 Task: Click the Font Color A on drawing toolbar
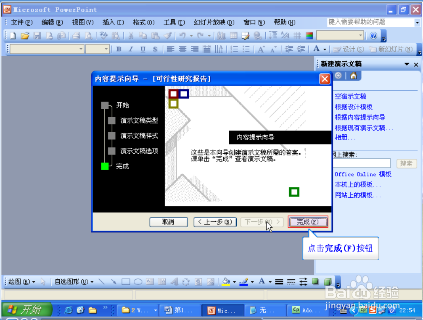[x=262, y=282]
